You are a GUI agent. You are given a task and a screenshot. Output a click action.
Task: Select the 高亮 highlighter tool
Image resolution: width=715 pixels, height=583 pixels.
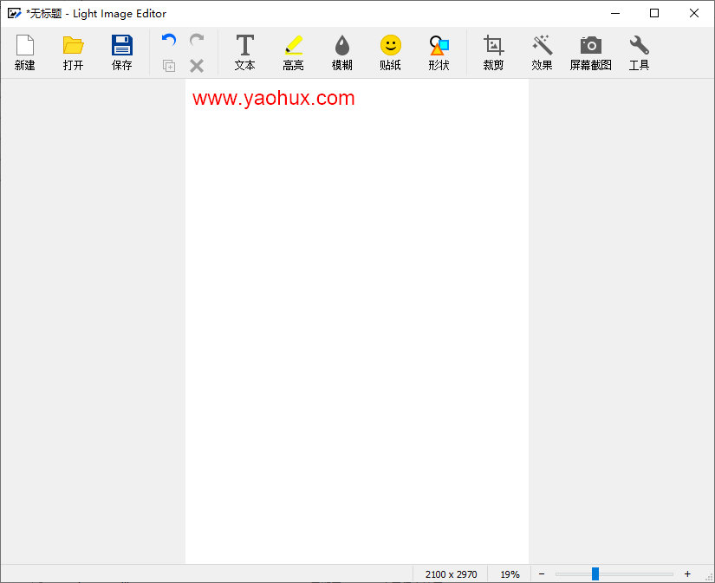(294, 52)
